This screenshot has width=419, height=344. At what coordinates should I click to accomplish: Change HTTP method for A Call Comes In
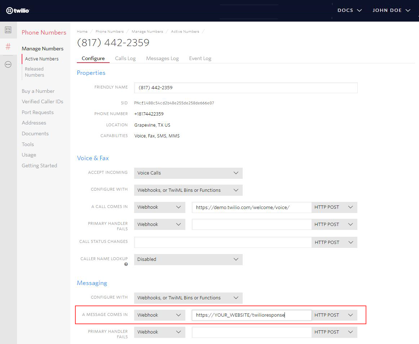334,207
